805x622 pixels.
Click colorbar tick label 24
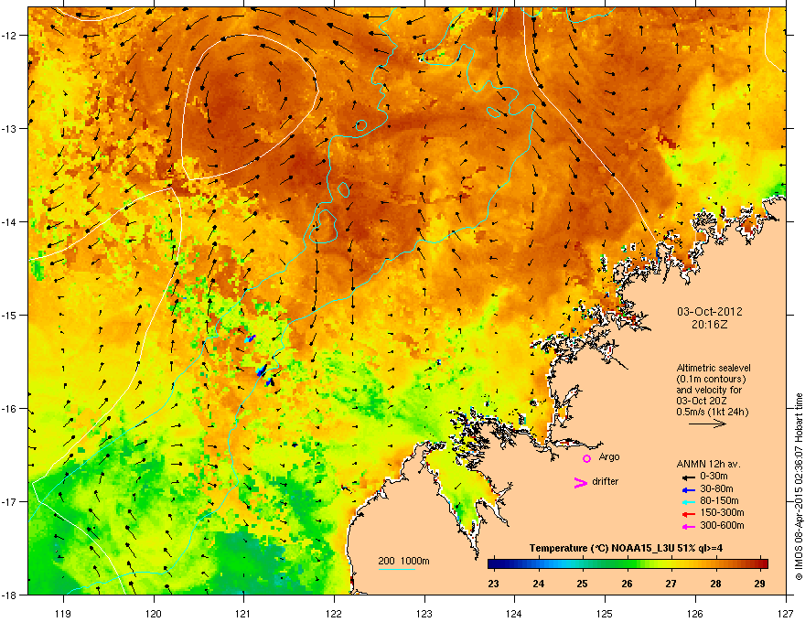pos(538,584)
